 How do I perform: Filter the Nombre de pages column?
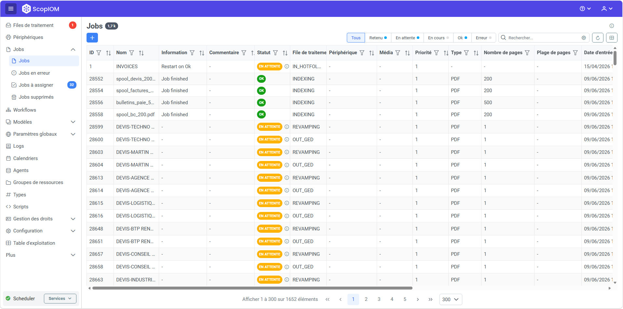coord(527,53)
